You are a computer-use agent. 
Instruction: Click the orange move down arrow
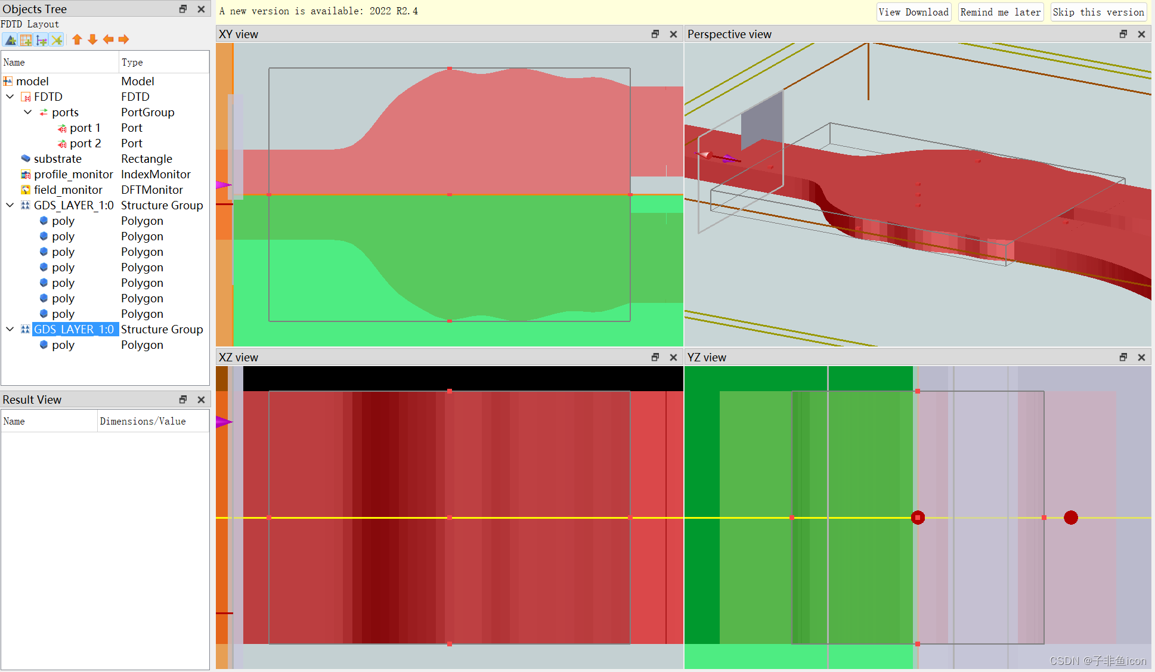tap(92, 39)
